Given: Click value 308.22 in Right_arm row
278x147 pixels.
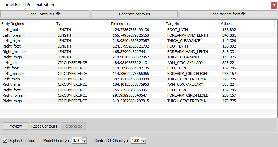Looking at the screenshot, I should (228, 84).
